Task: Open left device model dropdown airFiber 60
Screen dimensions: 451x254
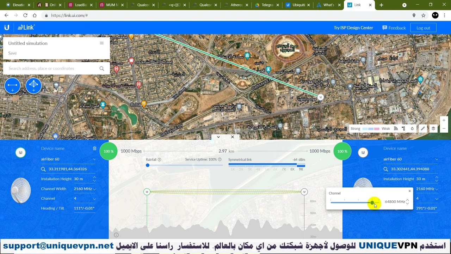Action: pos(68,159)
